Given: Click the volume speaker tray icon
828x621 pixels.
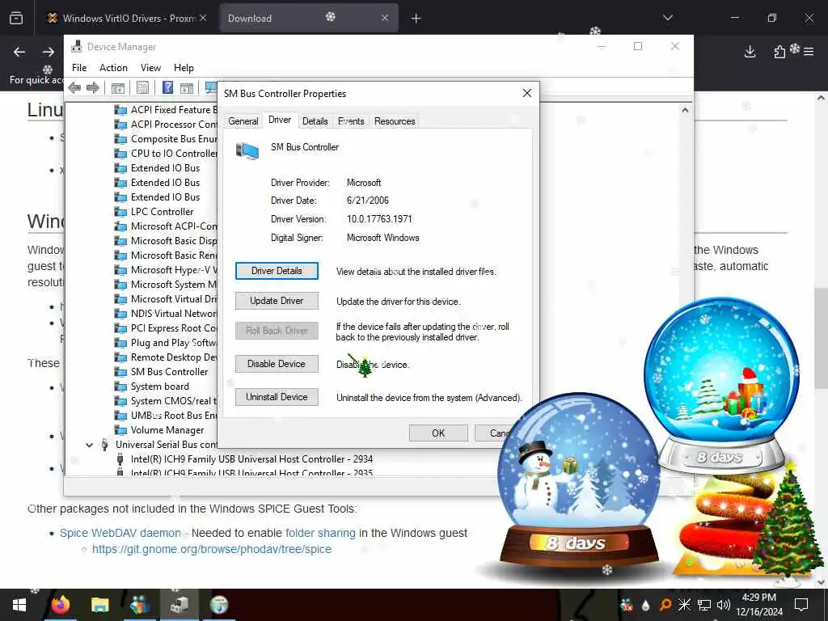Looking at the screenshot, I should [x=724, y=605].
